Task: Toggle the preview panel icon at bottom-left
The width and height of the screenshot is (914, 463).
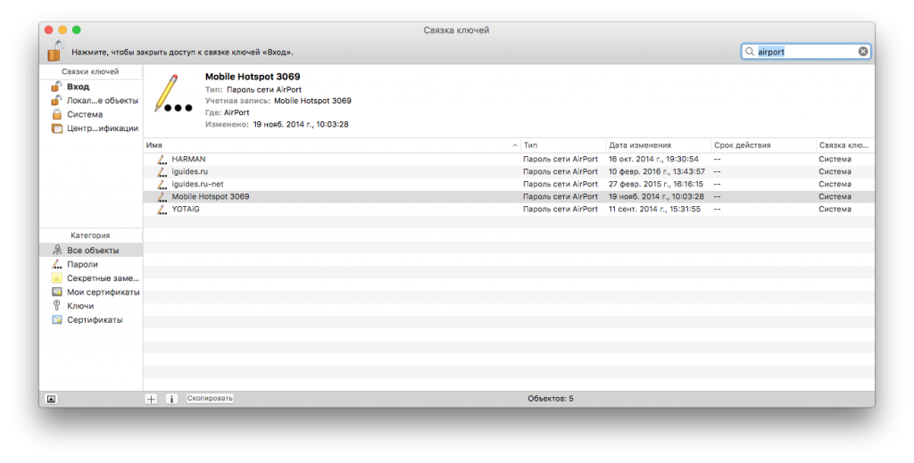Action: point(51,399)
